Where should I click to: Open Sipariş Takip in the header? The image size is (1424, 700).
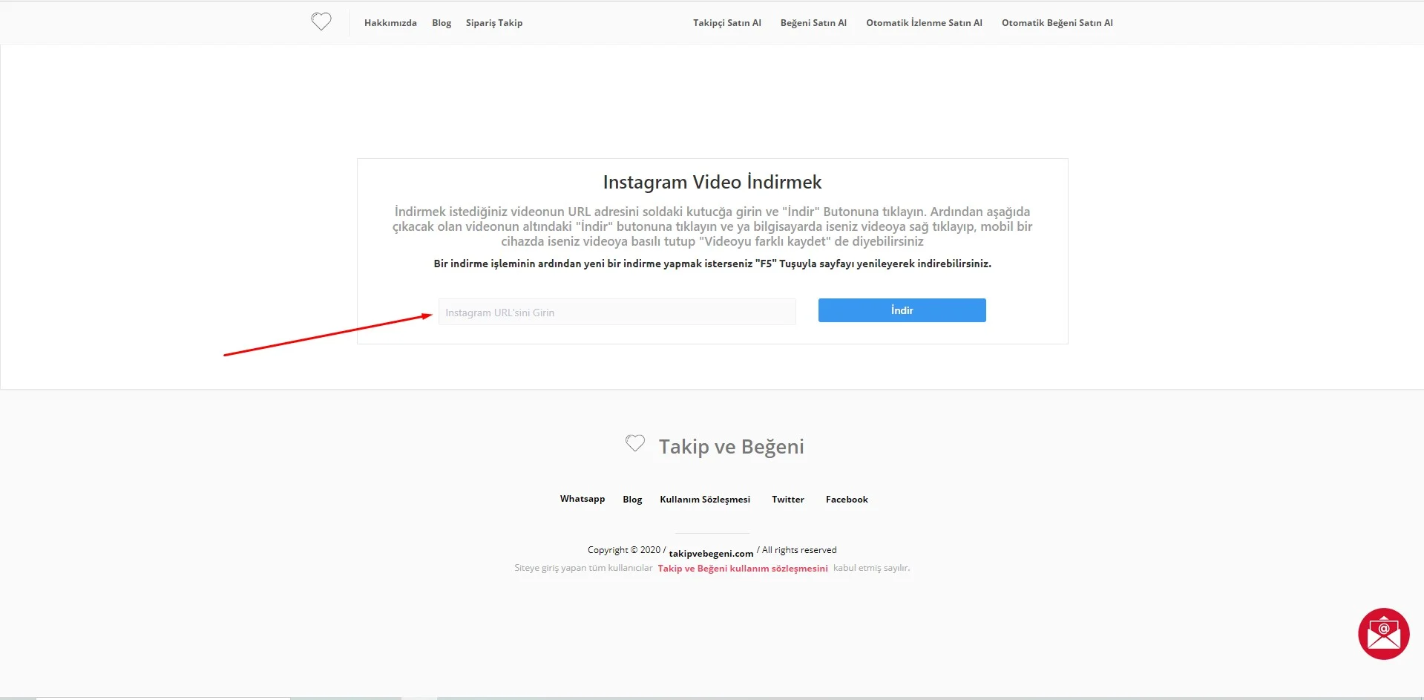pyautogui.click(x=494, y=23)
